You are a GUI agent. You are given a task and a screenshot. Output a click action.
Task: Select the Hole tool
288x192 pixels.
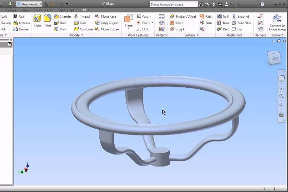37,20
